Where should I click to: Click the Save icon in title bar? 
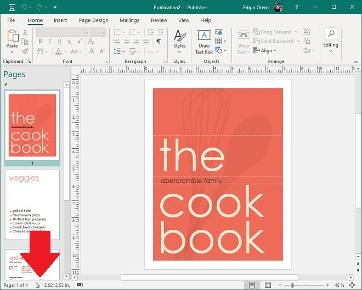[x=12, y=7]
